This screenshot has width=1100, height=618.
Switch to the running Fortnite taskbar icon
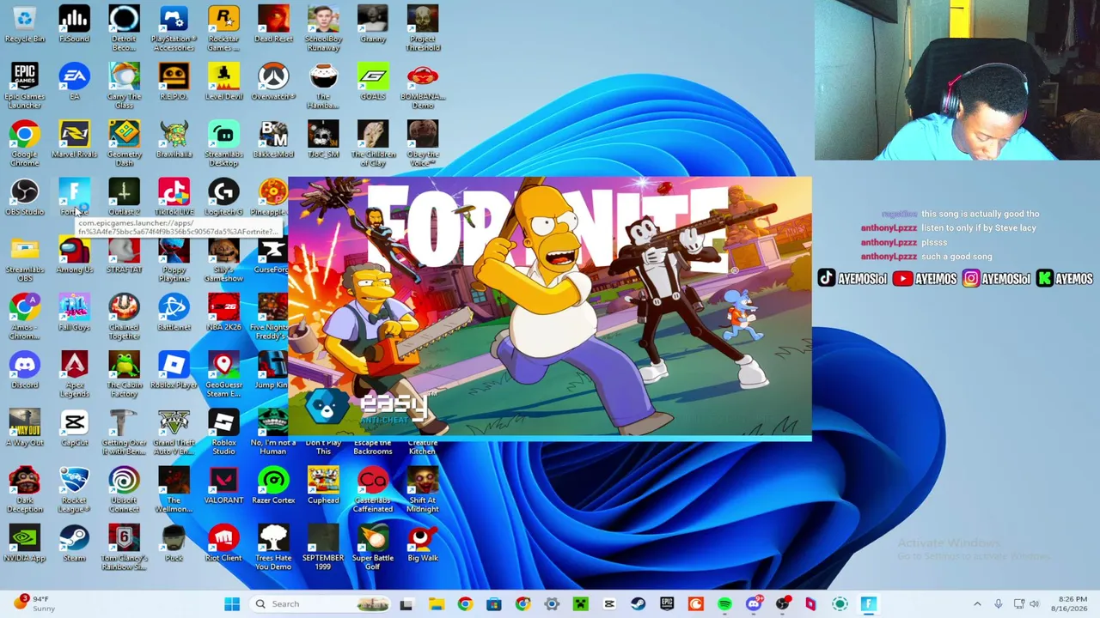[869, 603]
